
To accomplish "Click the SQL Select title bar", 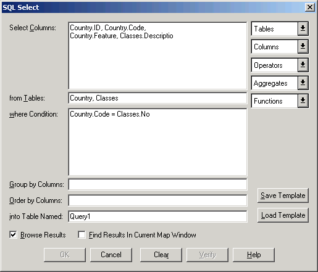I will point(153,7).
